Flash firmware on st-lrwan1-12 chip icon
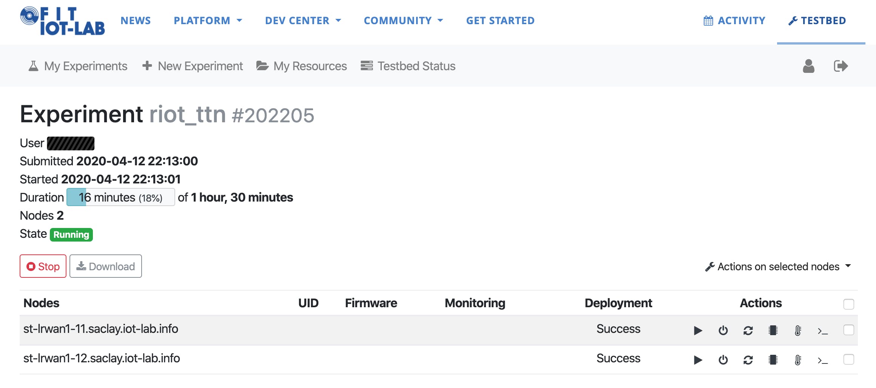The height and width of the screenshot is (388, 876). click(773, 360)
